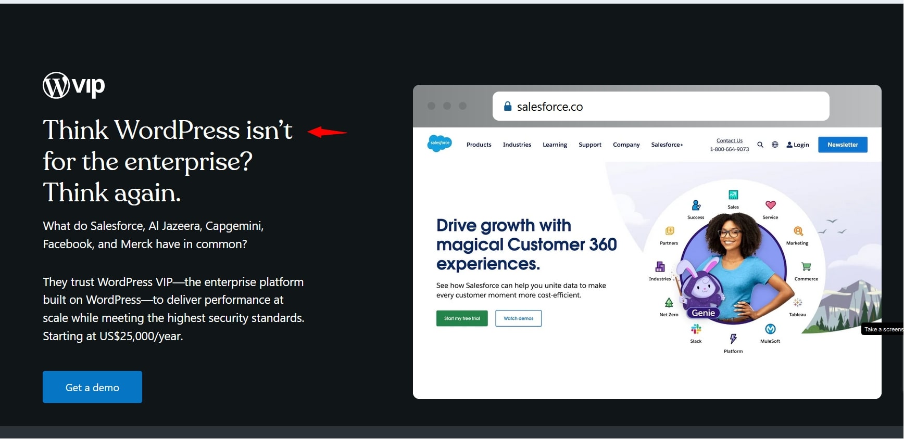Screen dimensions: 904x439
Task: Open the Company menu
Action: (626, 145)
